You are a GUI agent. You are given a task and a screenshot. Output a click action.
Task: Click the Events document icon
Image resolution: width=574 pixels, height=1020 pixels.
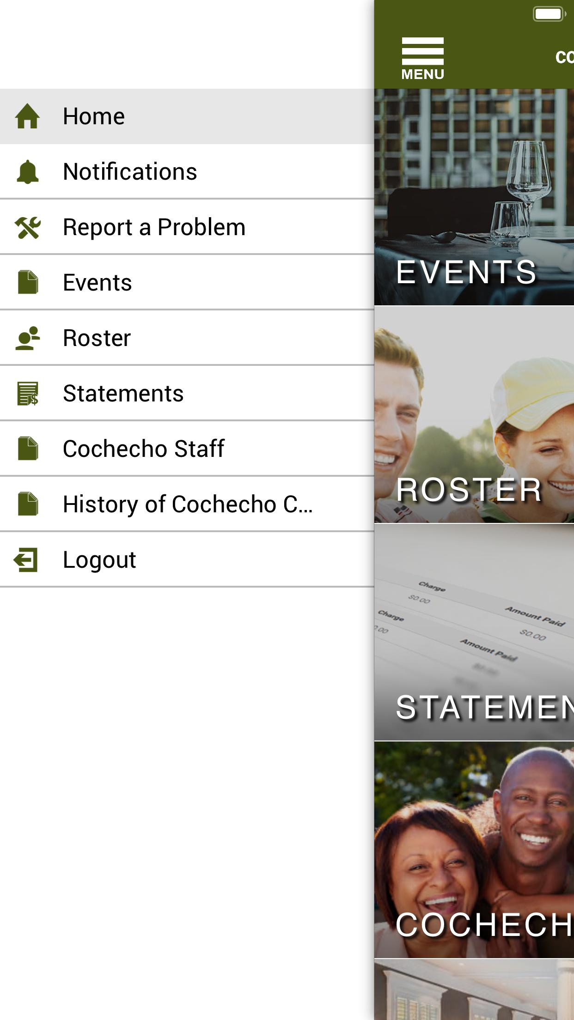point(27,282)
